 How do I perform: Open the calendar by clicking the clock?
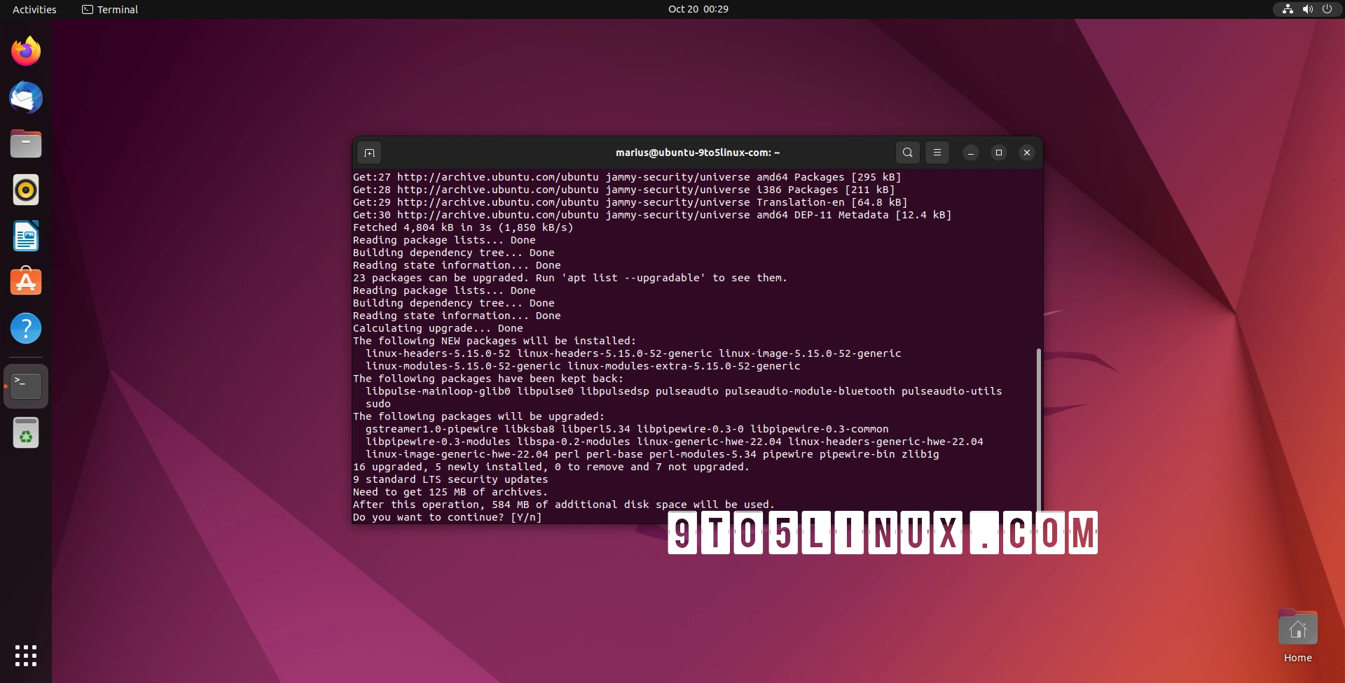(697, 9)
